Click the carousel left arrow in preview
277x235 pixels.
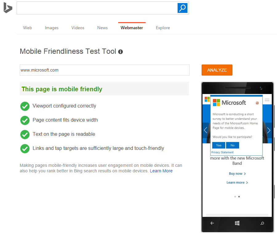206,130
